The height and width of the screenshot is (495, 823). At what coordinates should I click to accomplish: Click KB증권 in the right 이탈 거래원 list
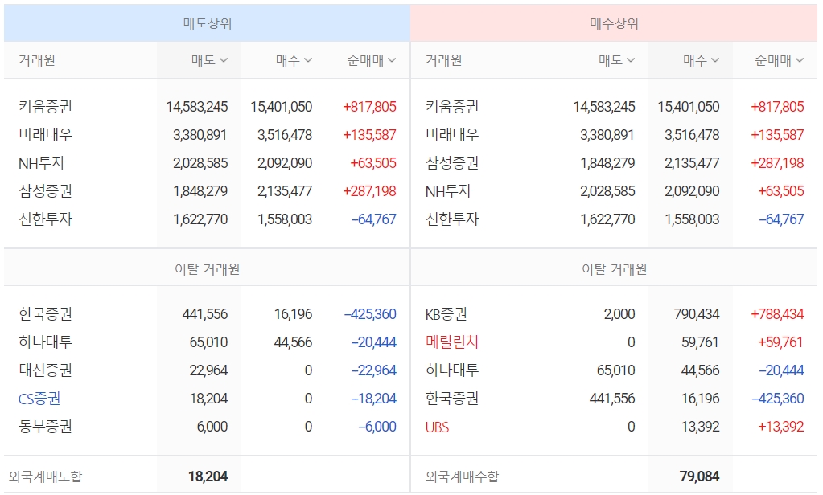click(446, 314)
